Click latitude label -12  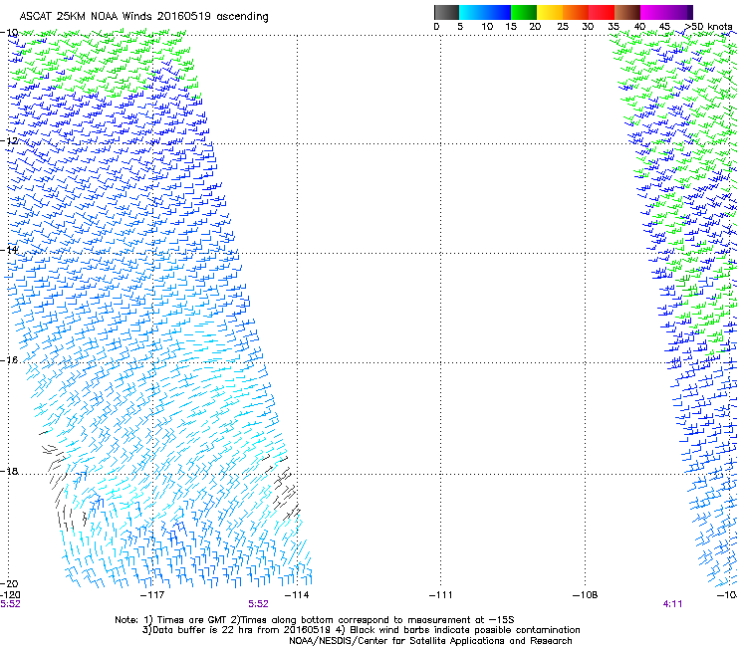click(x=9, y=141)
